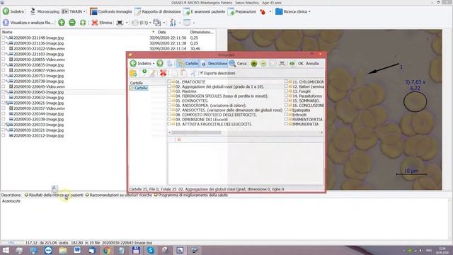
Task: Open the TWAIN dropdown arrow
Action: (x=84, y=12)
